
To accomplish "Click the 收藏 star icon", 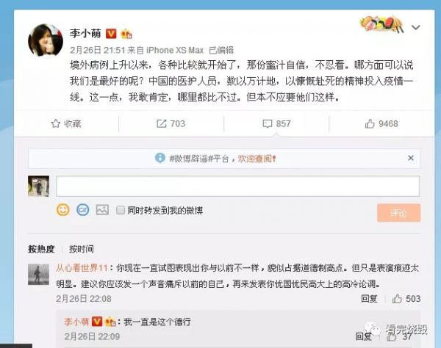I will 56,123.
